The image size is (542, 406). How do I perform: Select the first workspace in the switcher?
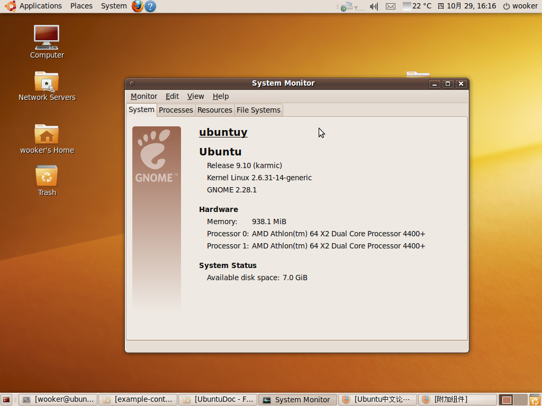tap(507, 400)
